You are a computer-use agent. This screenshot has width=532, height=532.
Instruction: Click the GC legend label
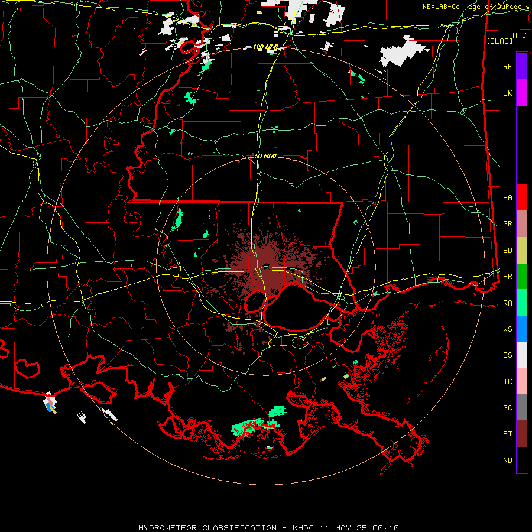tap(507, 408)
